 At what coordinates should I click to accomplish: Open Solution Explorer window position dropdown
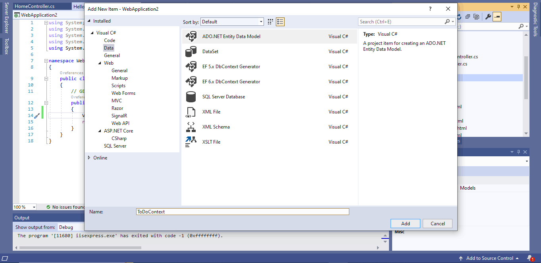[512, 7]
